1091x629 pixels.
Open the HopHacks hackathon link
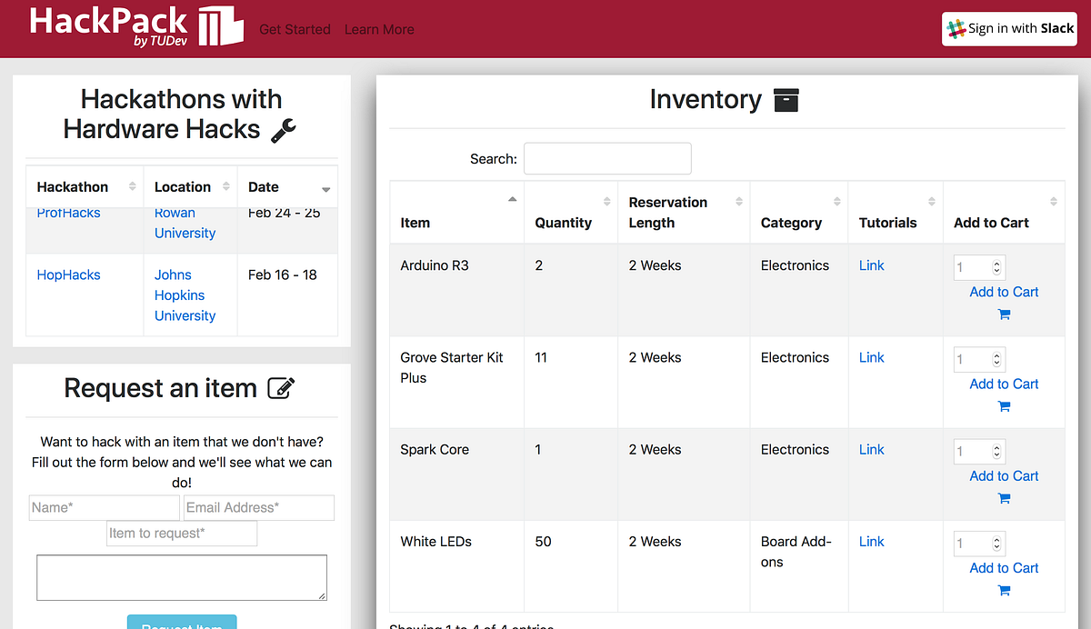click(x=68, y=274)
